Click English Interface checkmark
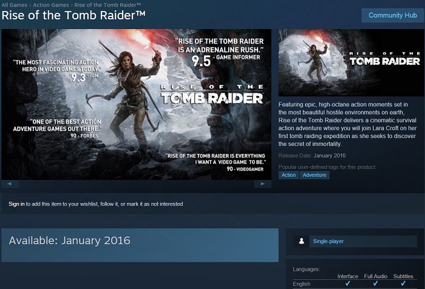Screen dimensions: 425x289 348,284
